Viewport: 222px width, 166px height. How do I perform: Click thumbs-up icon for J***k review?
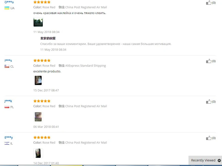pos(209,102)
